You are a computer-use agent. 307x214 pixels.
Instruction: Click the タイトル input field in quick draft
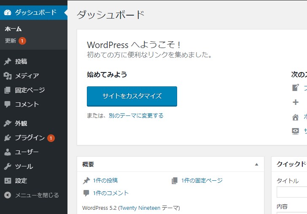(x=292, y=192)
